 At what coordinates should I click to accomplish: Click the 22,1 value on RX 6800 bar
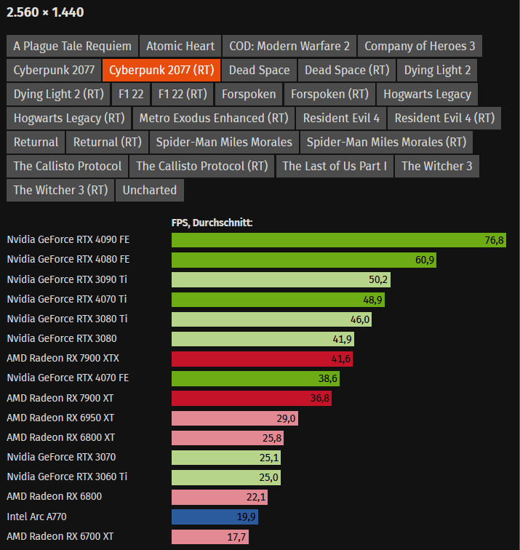point(256,497)
